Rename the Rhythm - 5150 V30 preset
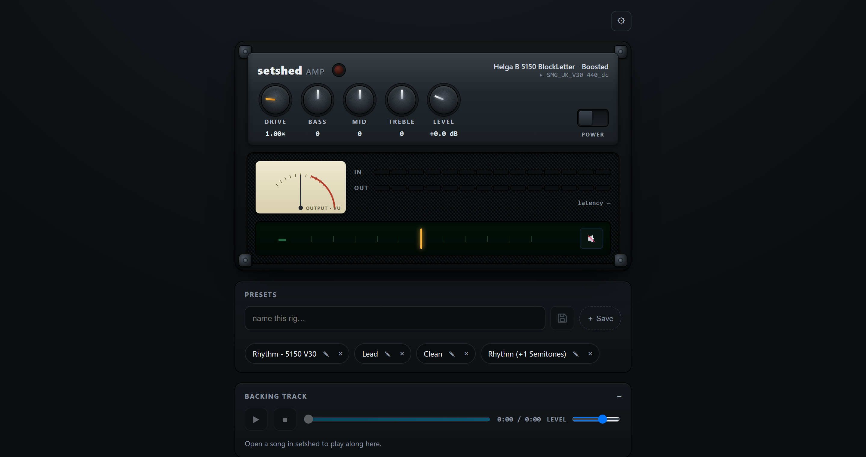The height and width of the screenshot is (457, 866). 326,354
